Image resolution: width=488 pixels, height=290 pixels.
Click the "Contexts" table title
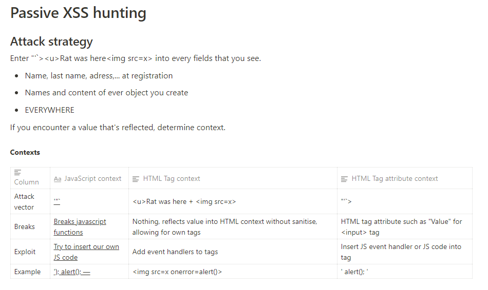(25, 153)
